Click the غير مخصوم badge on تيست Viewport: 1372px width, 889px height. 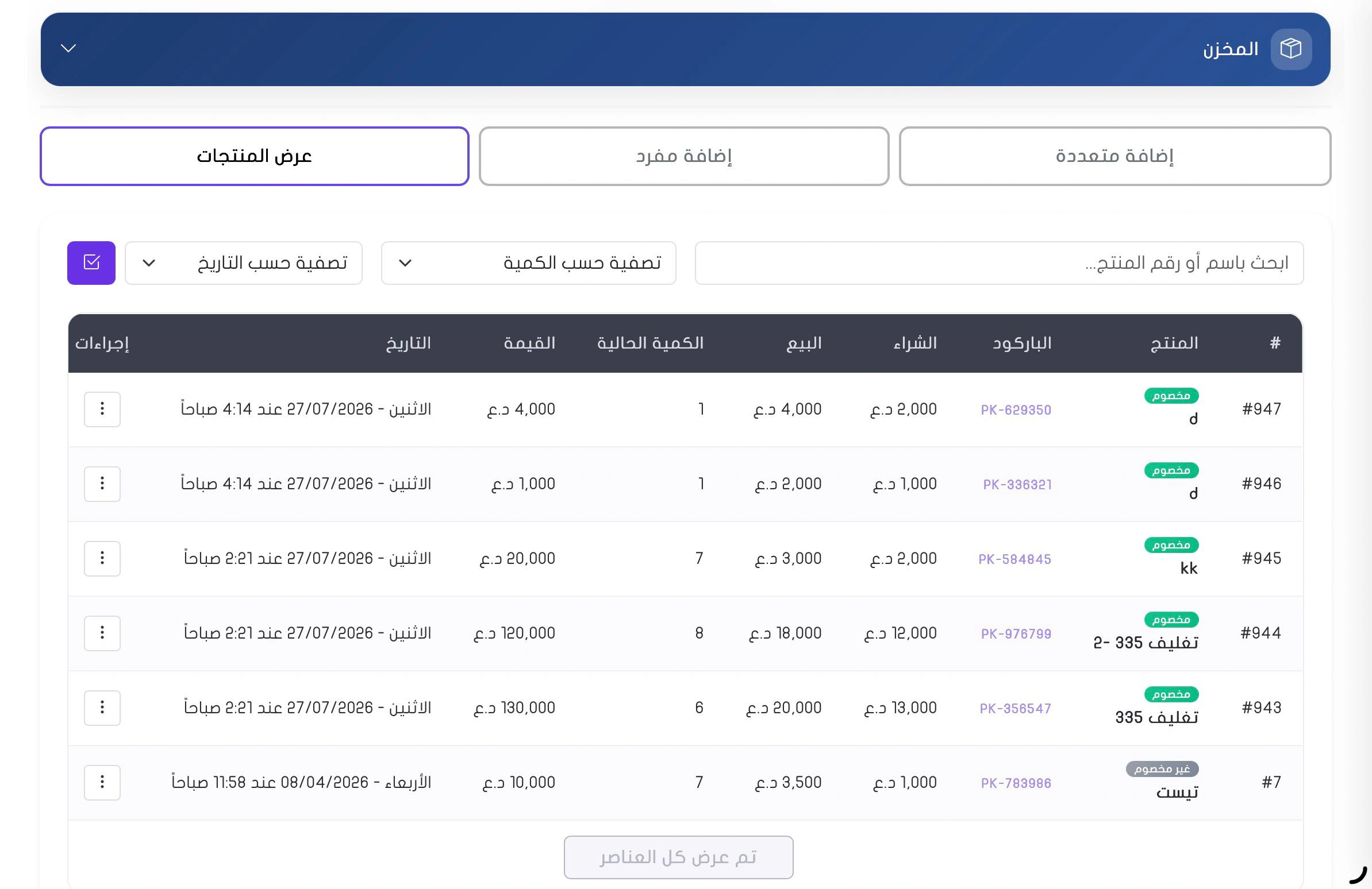point(1162,769)
